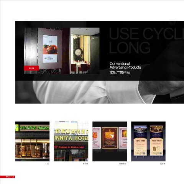Click the large USE CYCLE LONG text

point(146,41)
